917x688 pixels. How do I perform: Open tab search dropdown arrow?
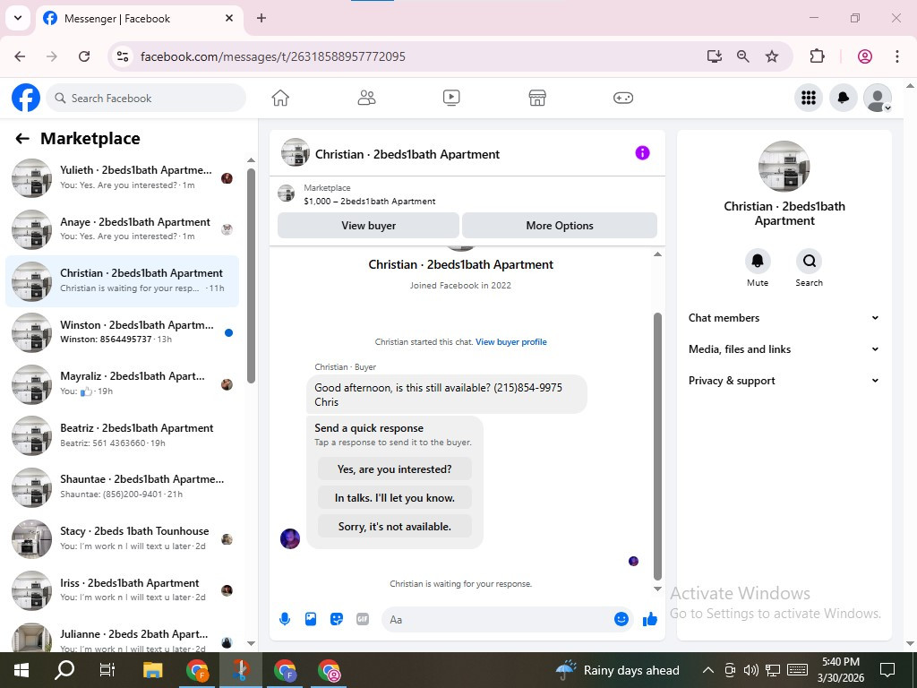18,18
